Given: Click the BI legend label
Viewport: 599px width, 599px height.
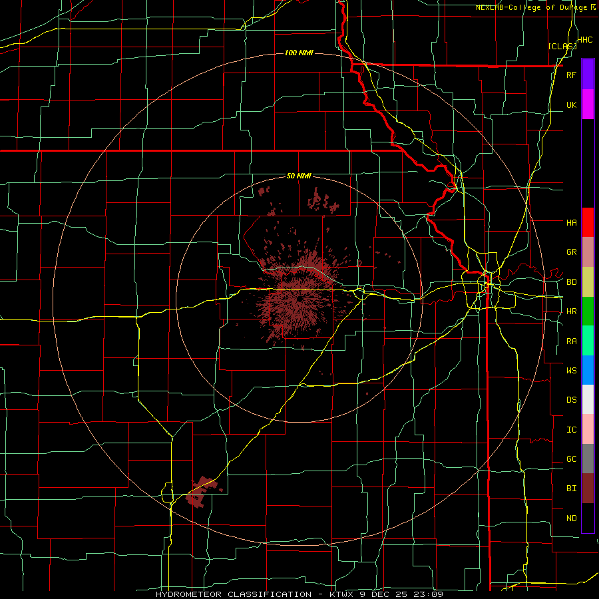Looking at the screenshot, I should tap(571, 489).
